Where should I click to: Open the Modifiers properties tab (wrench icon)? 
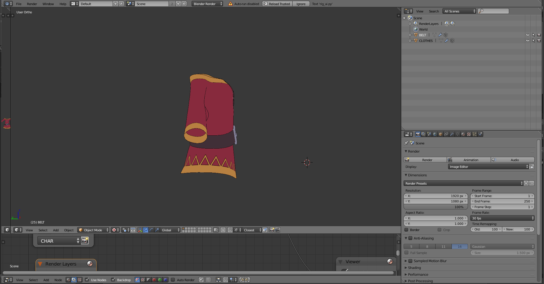[452, 134]
